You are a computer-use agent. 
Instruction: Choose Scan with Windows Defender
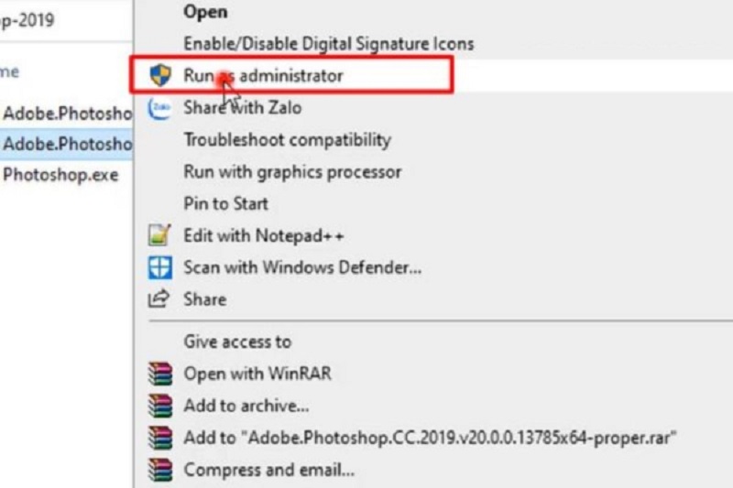tap(302, 267)
